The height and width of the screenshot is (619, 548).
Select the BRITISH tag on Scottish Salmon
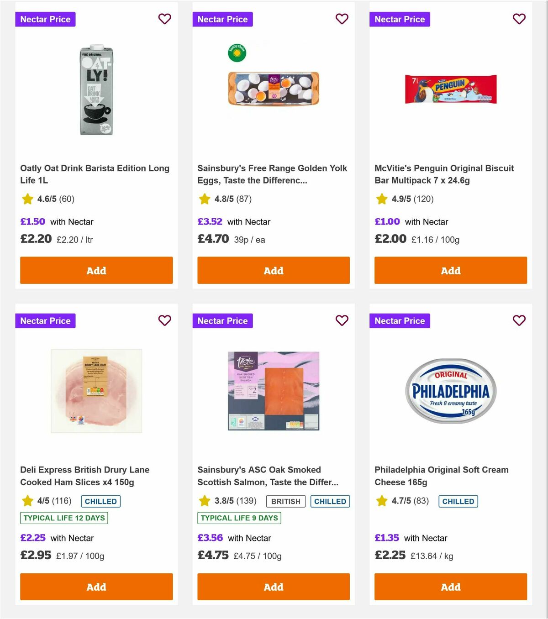coord(285,501)
